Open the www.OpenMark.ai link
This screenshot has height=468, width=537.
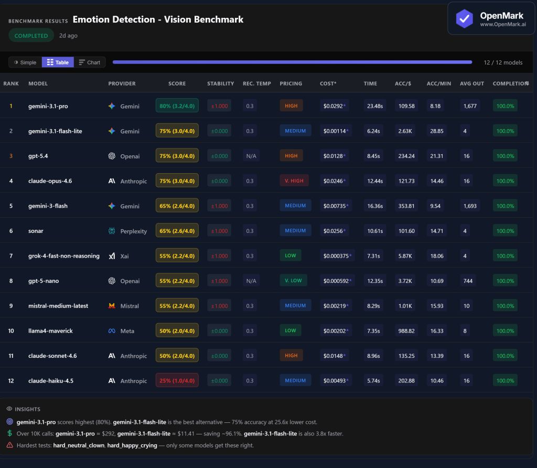tap(503, 24)
